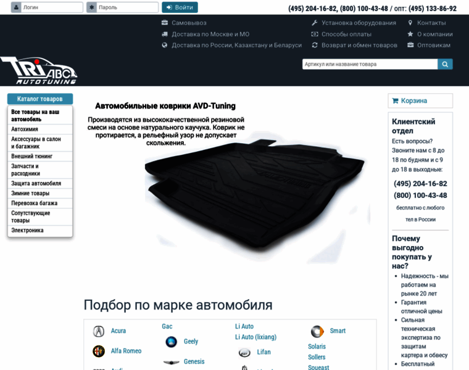The width and height of the screenshot is (469, 370).
Task: Focus the Пароль input field
Action: coord(127,7)
